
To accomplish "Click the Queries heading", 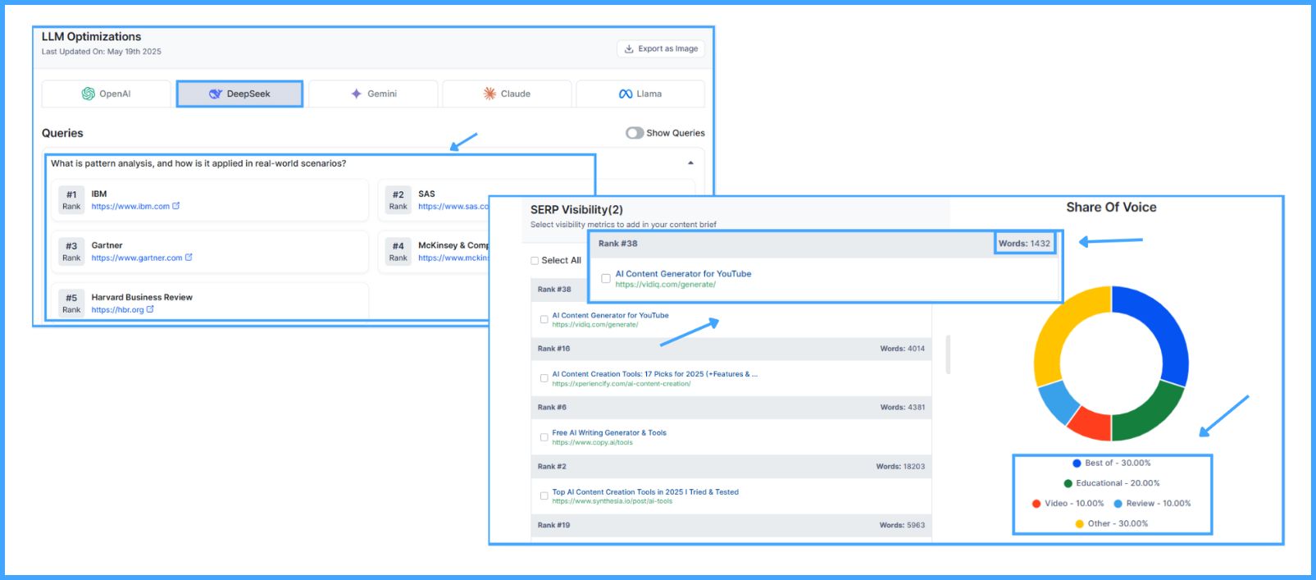I will [62, 133].
